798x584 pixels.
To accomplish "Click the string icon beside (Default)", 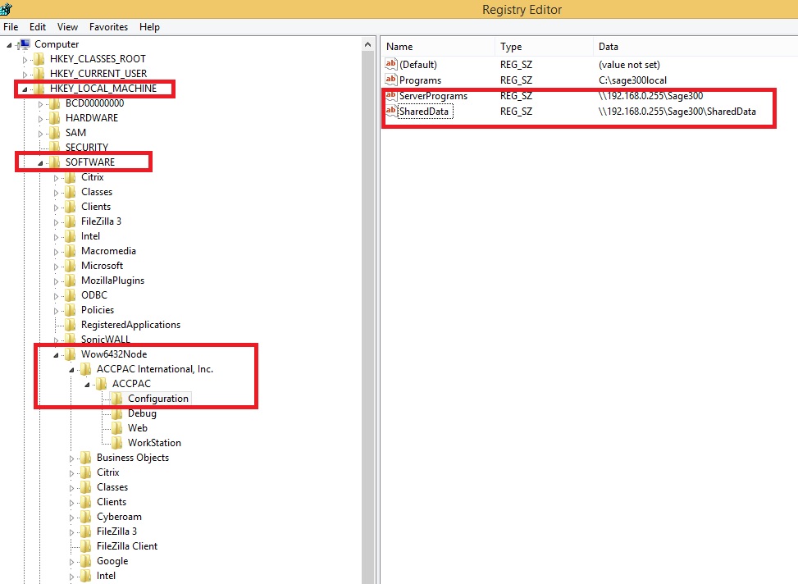I will [x=391, y=64].
